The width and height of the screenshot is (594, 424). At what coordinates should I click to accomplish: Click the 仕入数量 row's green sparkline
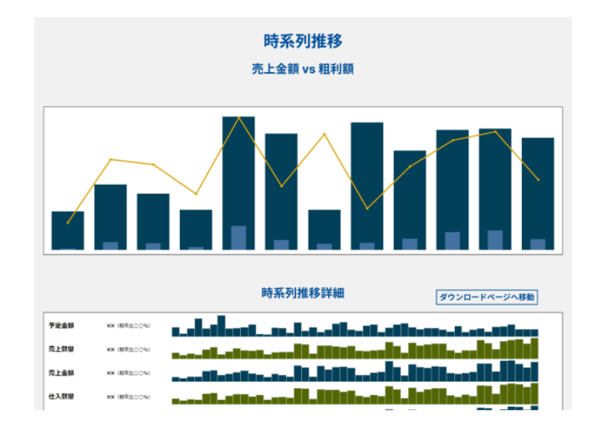click(x=355, y=397)
